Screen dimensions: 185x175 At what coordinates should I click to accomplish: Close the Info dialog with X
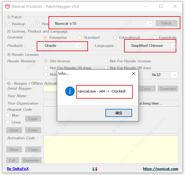134,74
